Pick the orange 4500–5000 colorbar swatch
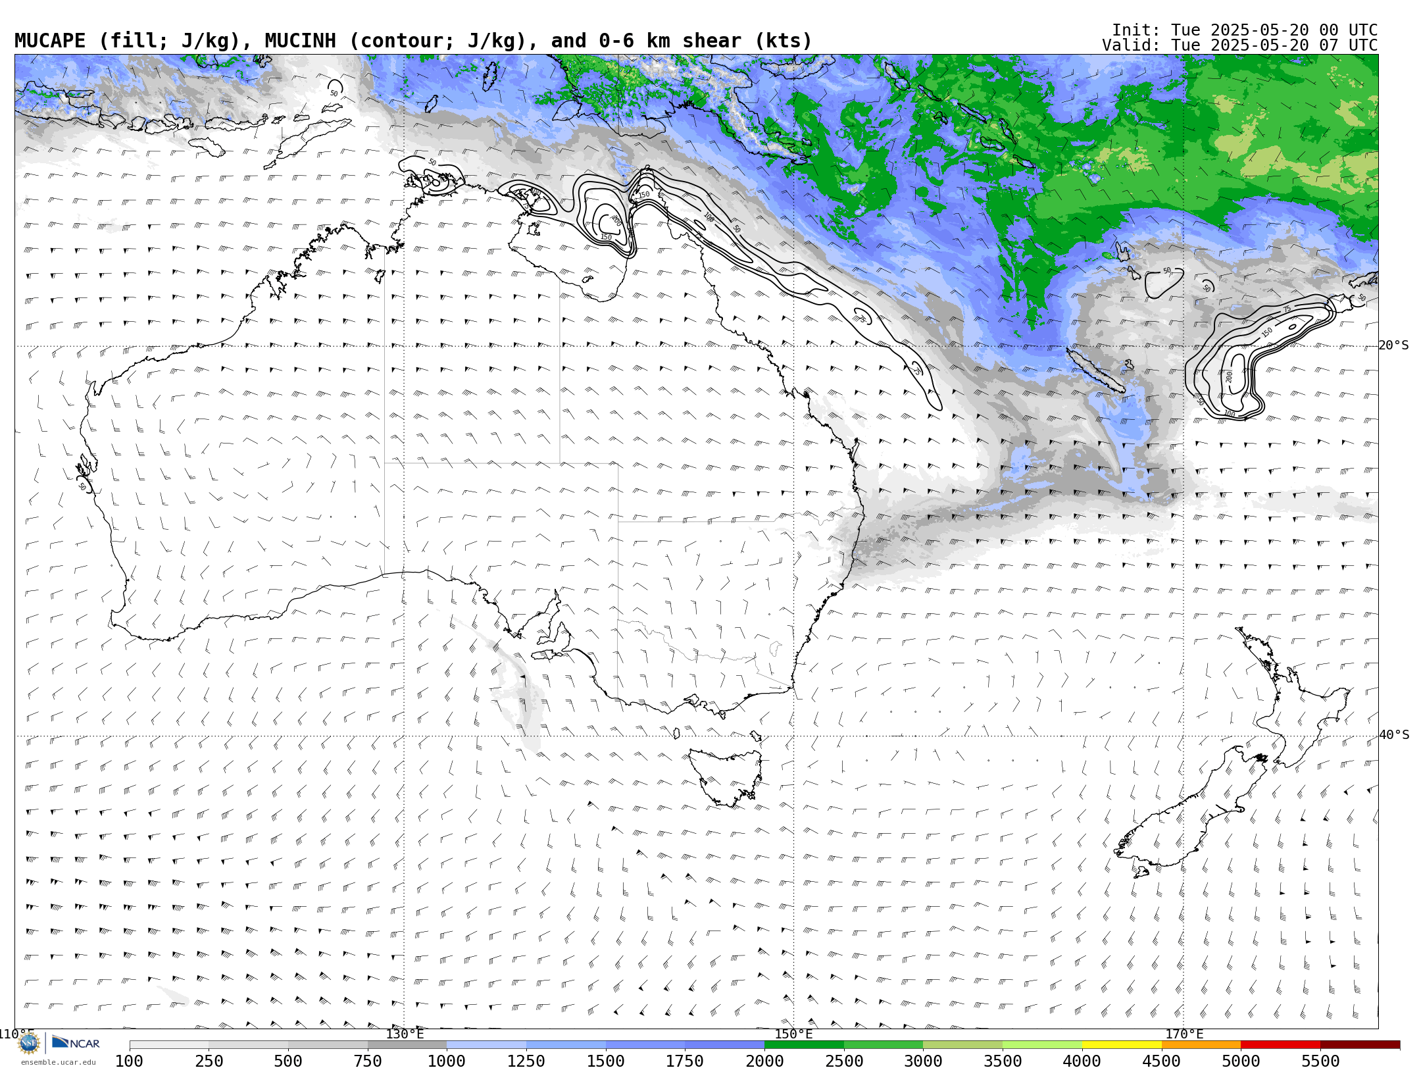Viewport: 1421px width, 1070px height. tap(1201, 1045)
